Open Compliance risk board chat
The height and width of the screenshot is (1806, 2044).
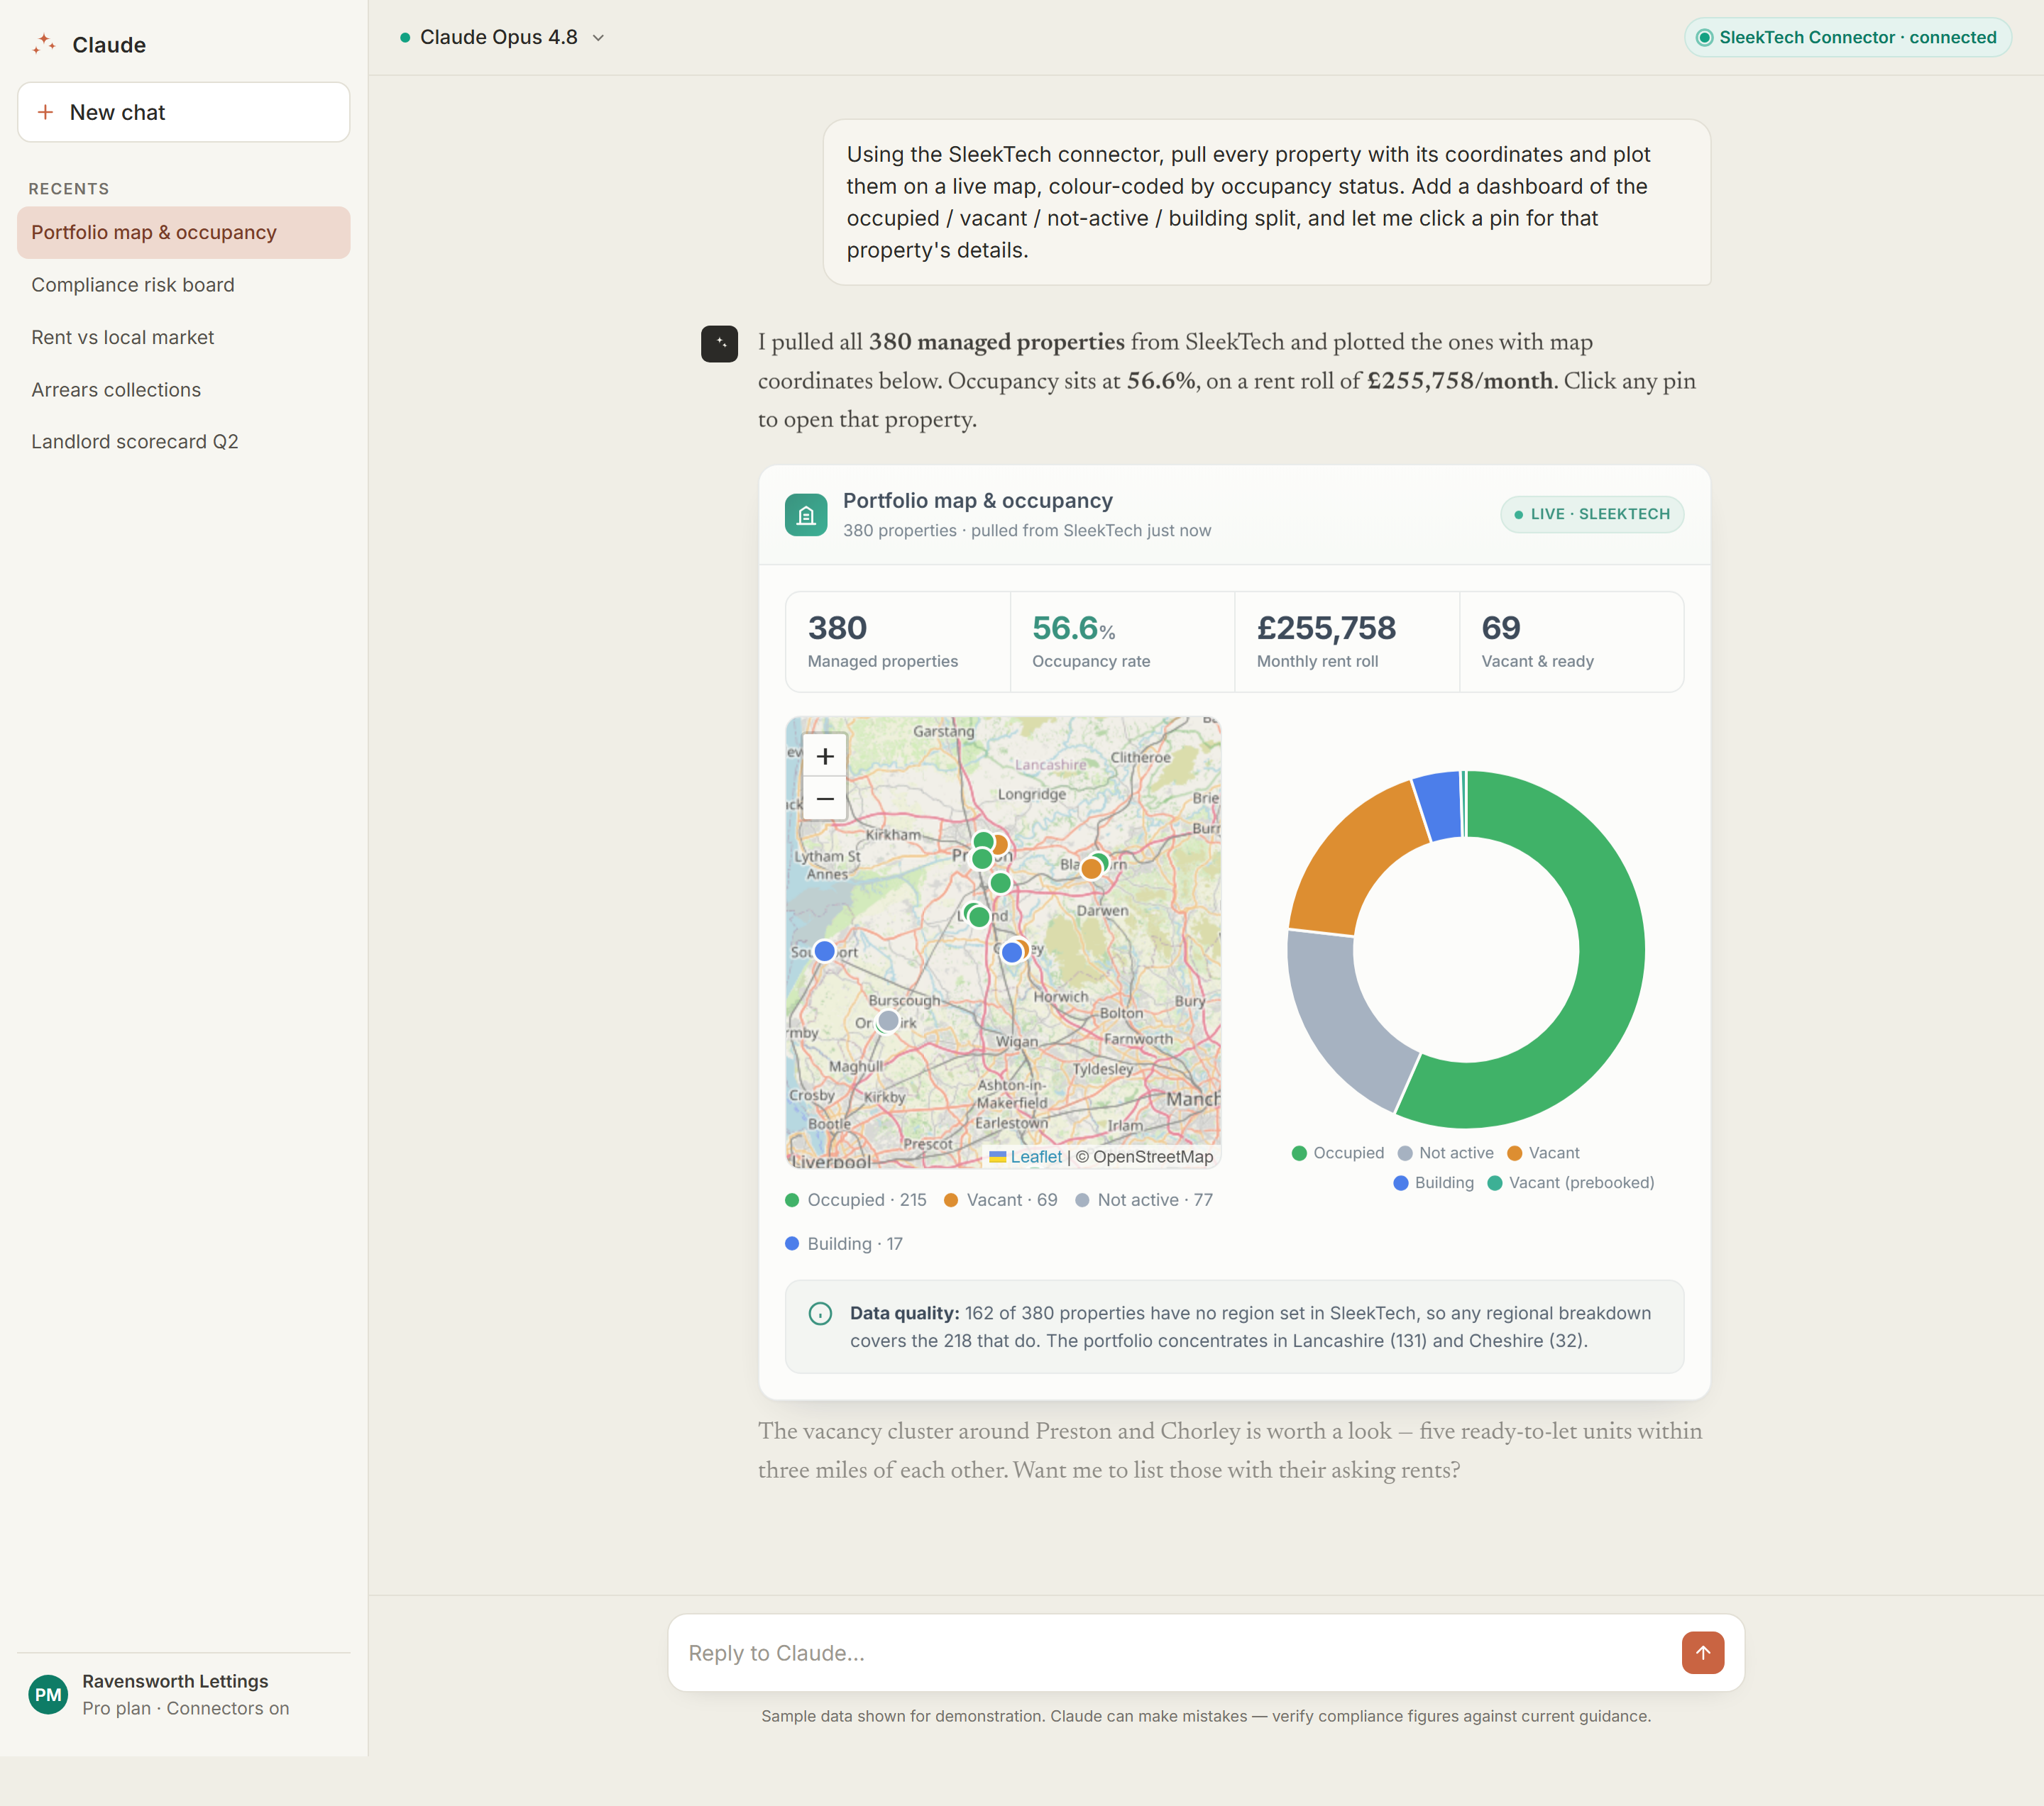tap(183, 285)
